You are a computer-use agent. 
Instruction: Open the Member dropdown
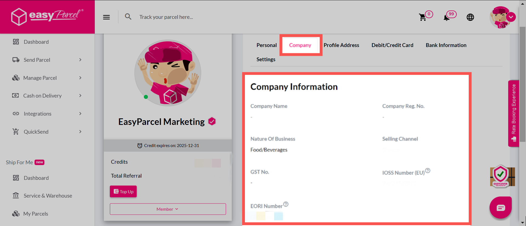coord(168,209)
